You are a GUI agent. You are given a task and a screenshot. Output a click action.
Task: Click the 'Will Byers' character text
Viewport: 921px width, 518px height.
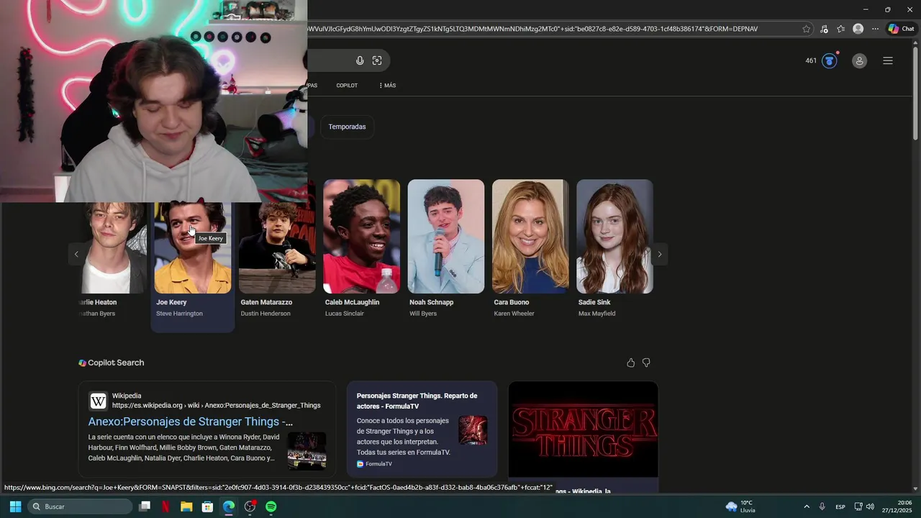pos(423,314)
